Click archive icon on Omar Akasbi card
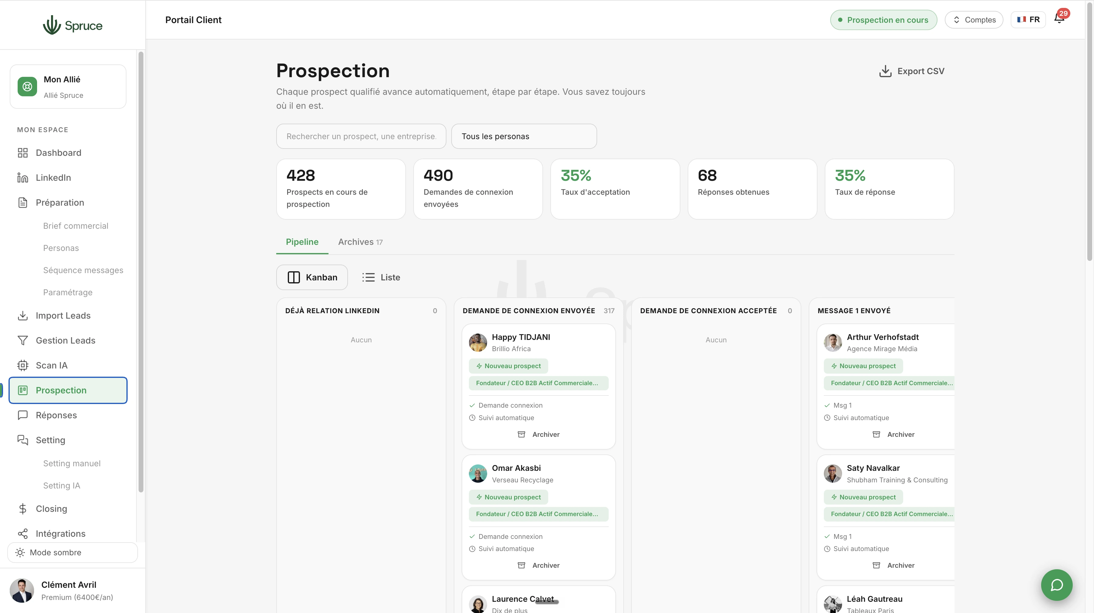This screenshot has height=613, width=1094. click(521, 565)
